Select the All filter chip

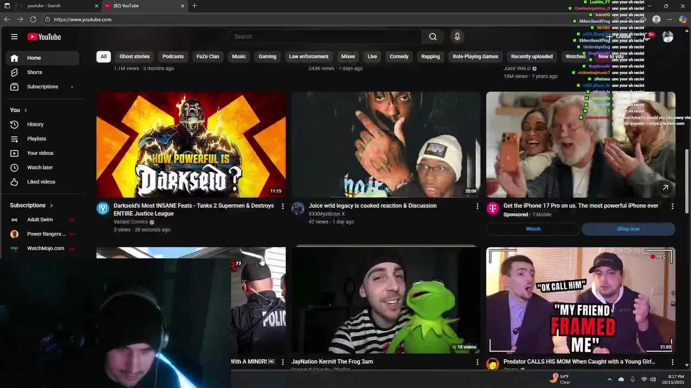point(104,57)
